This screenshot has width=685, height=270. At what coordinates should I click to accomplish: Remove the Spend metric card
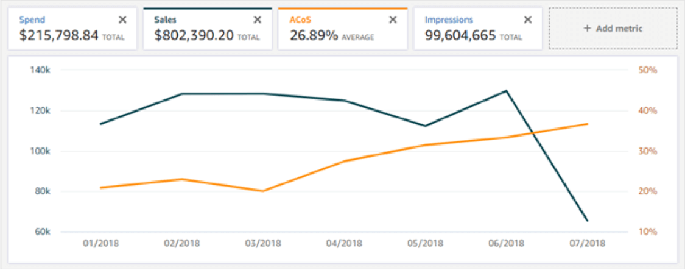pos(123,20)
